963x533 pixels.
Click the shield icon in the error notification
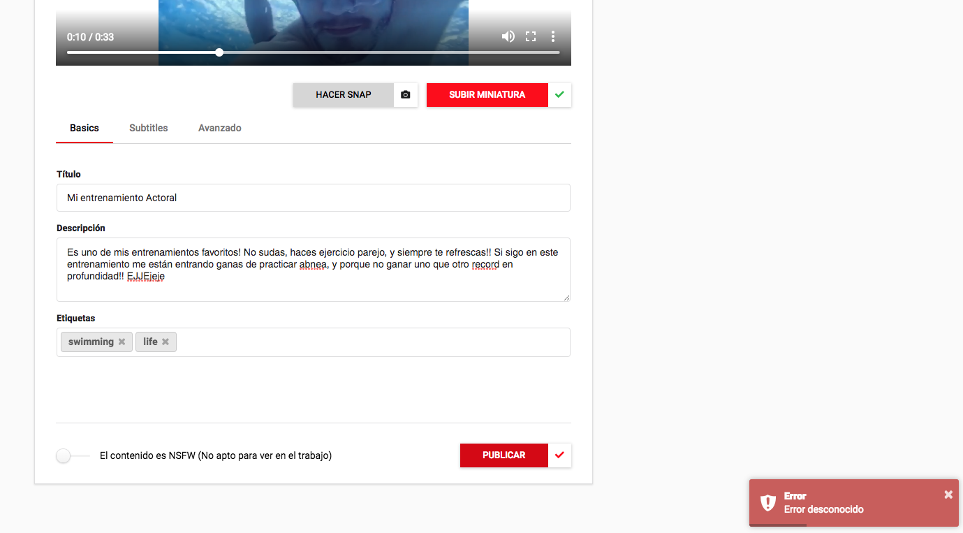click(768, 503)
